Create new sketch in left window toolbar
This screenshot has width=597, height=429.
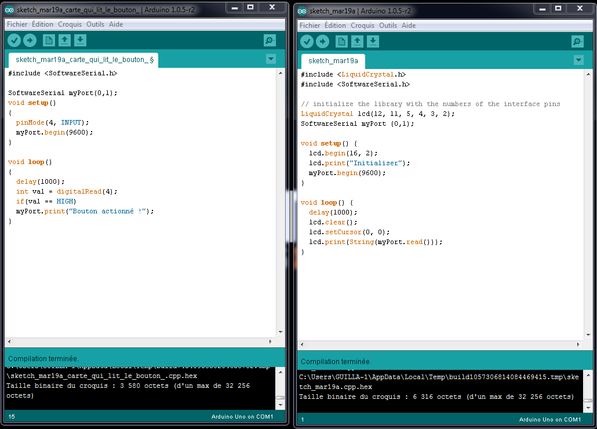tap(49, 41)
